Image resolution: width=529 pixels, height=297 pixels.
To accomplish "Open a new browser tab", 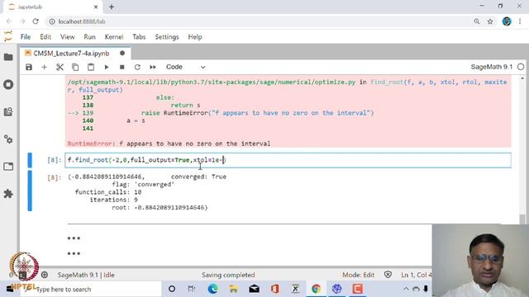I will click(112, 7).
